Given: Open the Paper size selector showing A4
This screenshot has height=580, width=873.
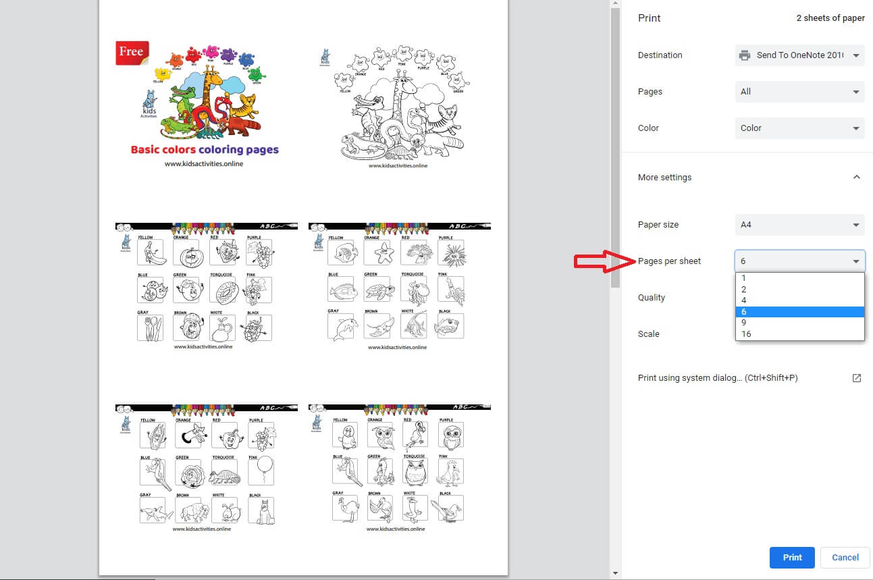Looking at the screenshot, I should (x=799, y=225).
